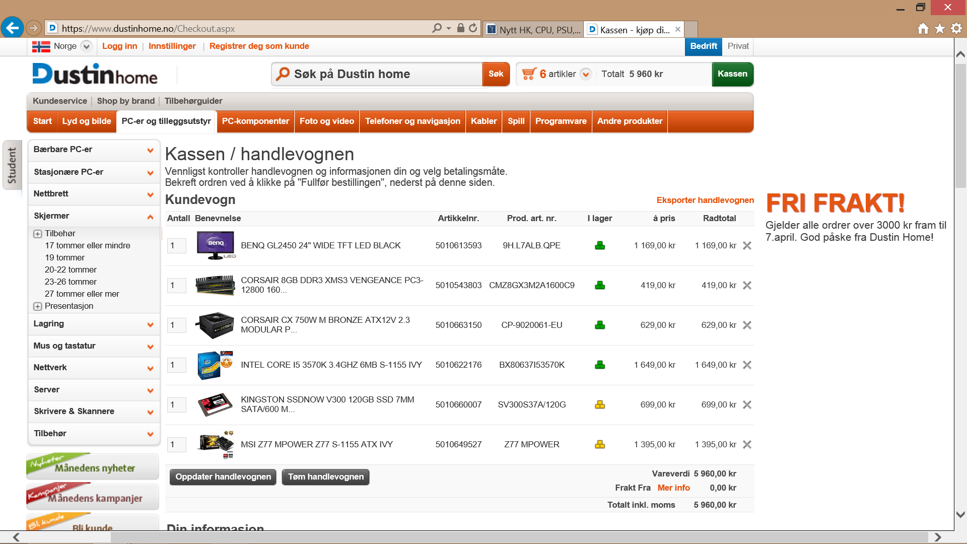
Task: Open the Programvare tab
Action: pos(561,121)
